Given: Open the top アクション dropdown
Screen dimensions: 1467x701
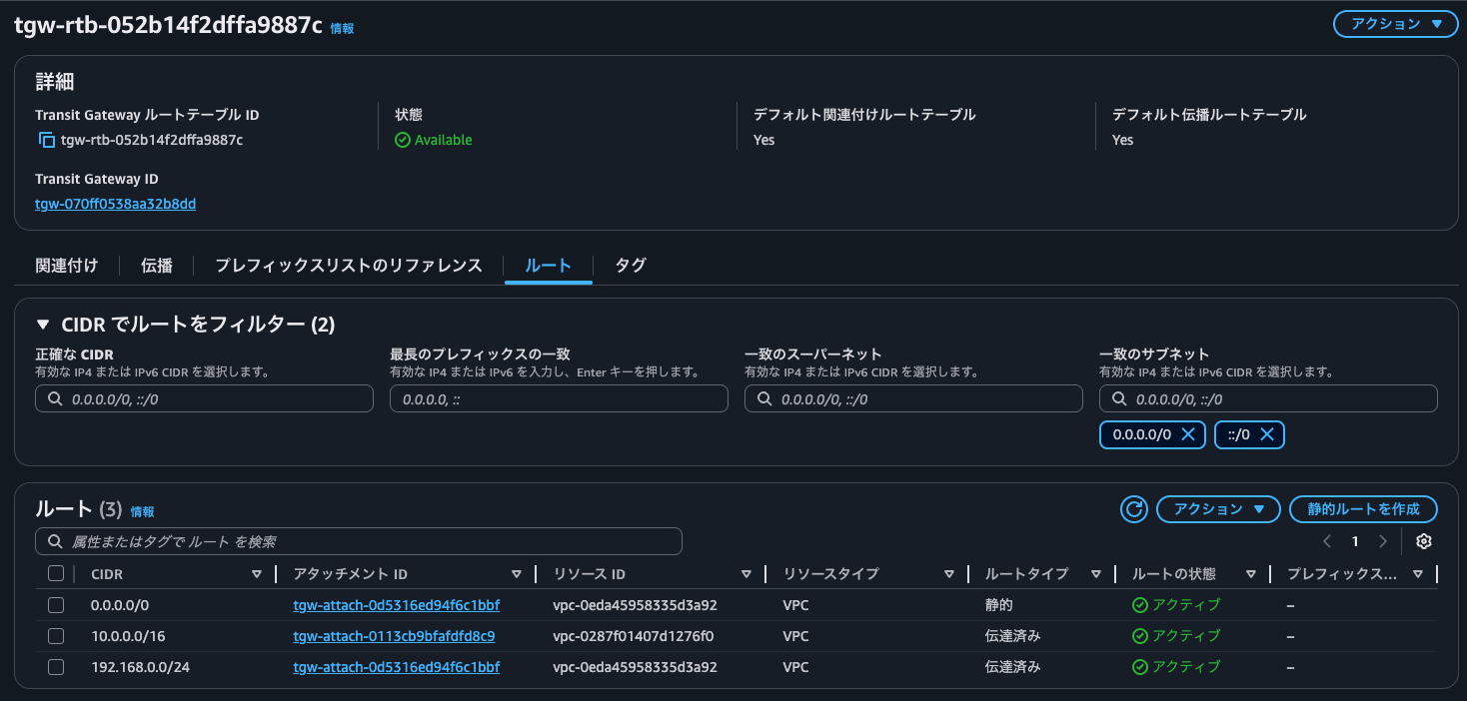Looking at the screenshot, I should 1395,23.
